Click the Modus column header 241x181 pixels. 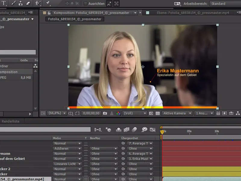tap(57, 138)
